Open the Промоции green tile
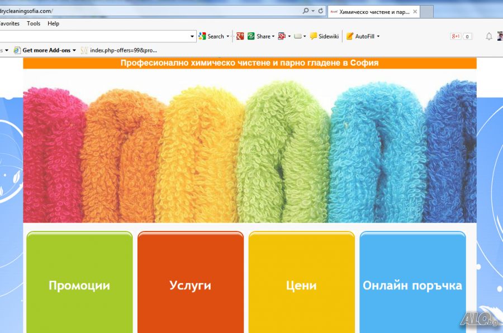 pyautogui.click(x=79, y=282)
